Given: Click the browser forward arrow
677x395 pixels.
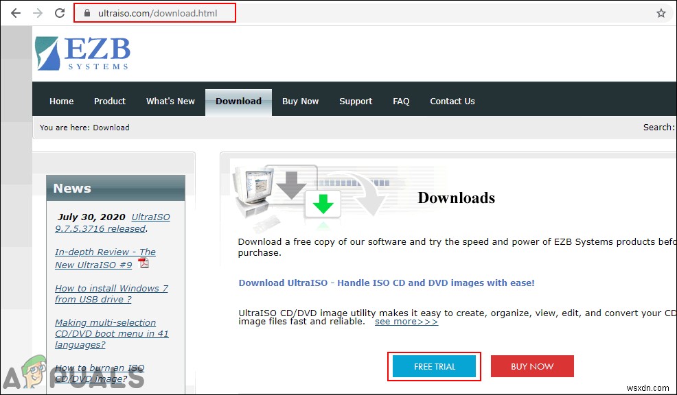Looking at the screenshot, I should click(38, 13).
